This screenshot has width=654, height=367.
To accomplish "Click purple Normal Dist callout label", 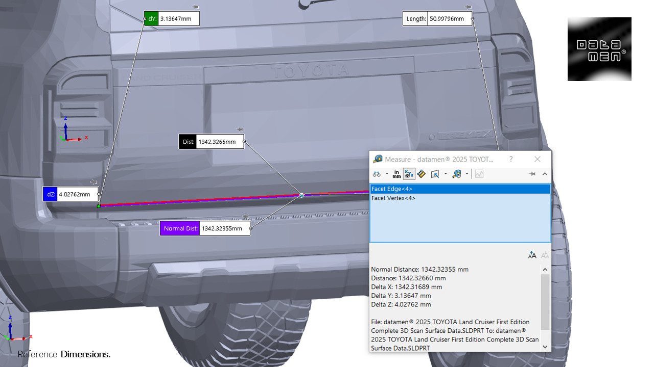I will [x=180, y=228].
